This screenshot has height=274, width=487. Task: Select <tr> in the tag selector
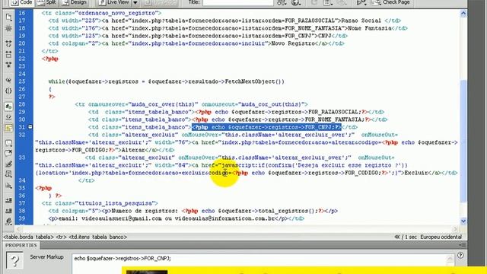coord(61,237)
